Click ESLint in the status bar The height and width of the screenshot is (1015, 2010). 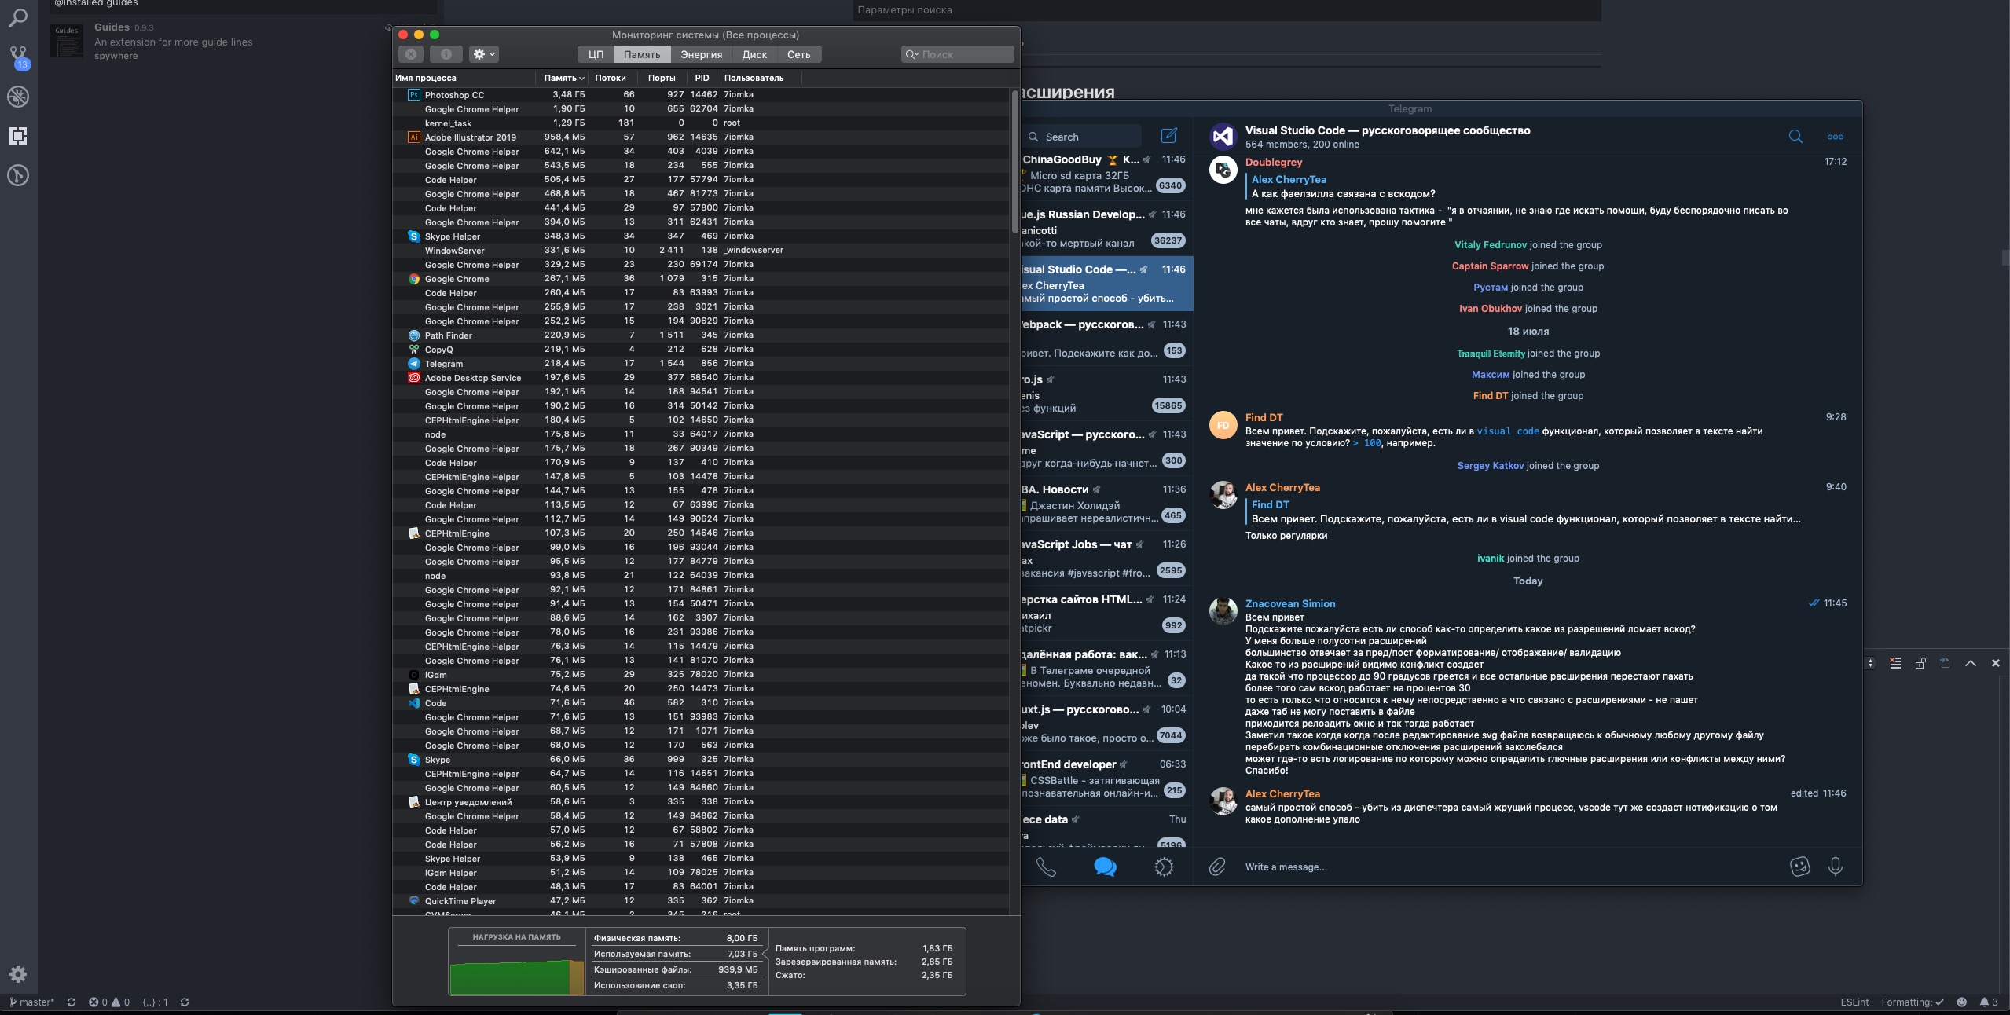click(x=1854, y=1002)
